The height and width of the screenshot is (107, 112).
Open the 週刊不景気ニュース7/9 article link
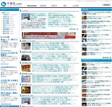point(48,43)
